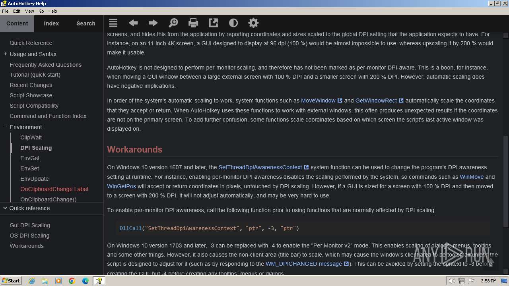Open the Edit menu
This screenshot has width=509, height=286.
point(17,11)
